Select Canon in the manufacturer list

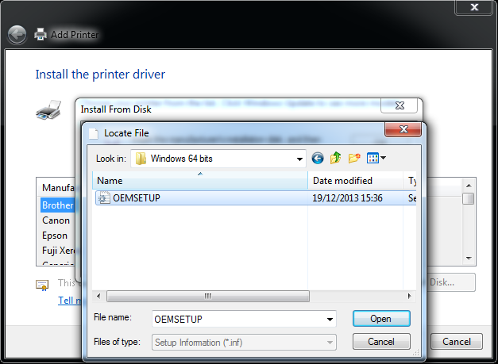coord(56,220)
